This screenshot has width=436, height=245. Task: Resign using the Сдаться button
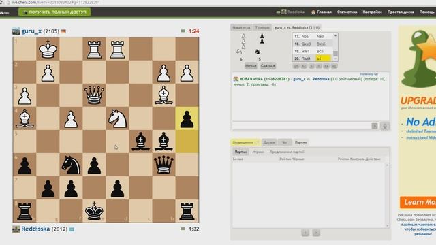tap(268, 66)
